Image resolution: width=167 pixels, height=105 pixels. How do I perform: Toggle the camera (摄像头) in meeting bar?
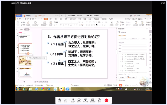point(79,100)
